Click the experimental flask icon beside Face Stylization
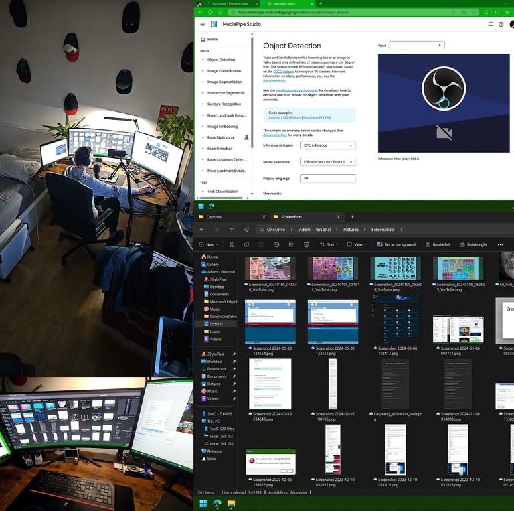 246,137
